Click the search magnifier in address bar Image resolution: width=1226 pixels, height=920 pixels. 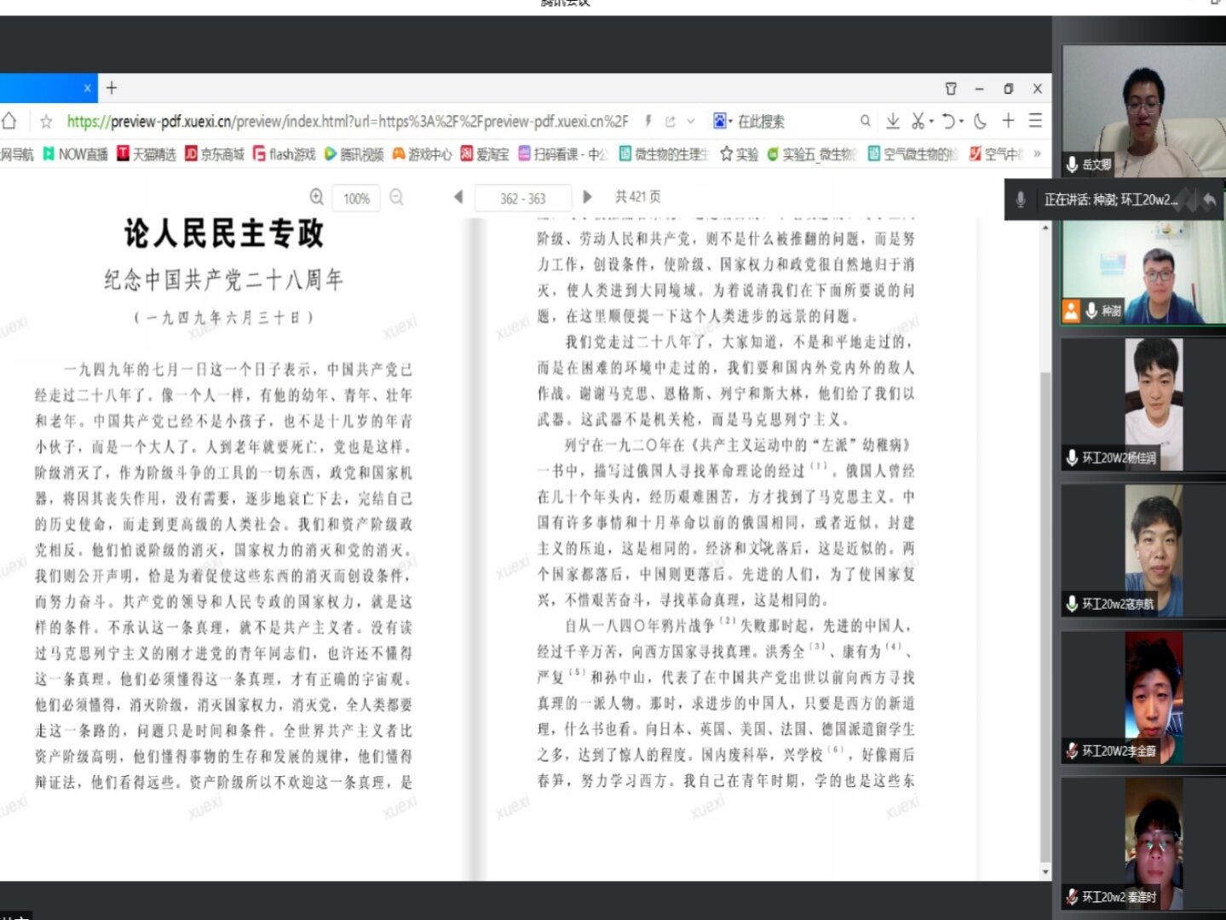tap(865, 121)
